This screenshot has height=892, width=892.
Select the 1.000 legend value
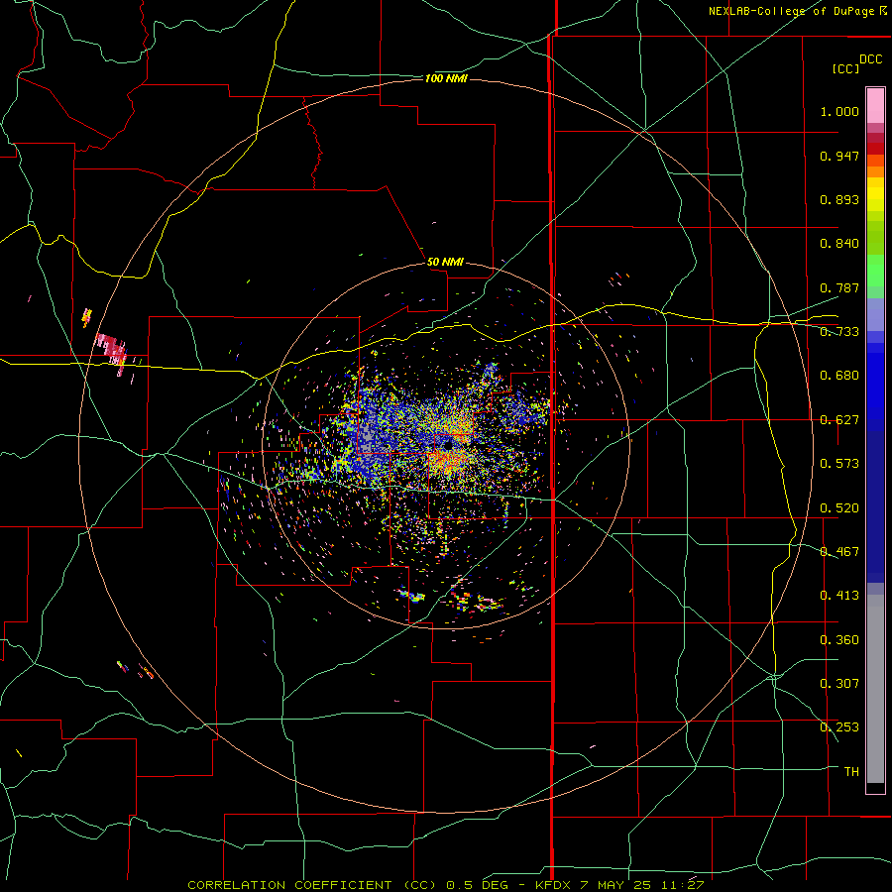point(839,111)
